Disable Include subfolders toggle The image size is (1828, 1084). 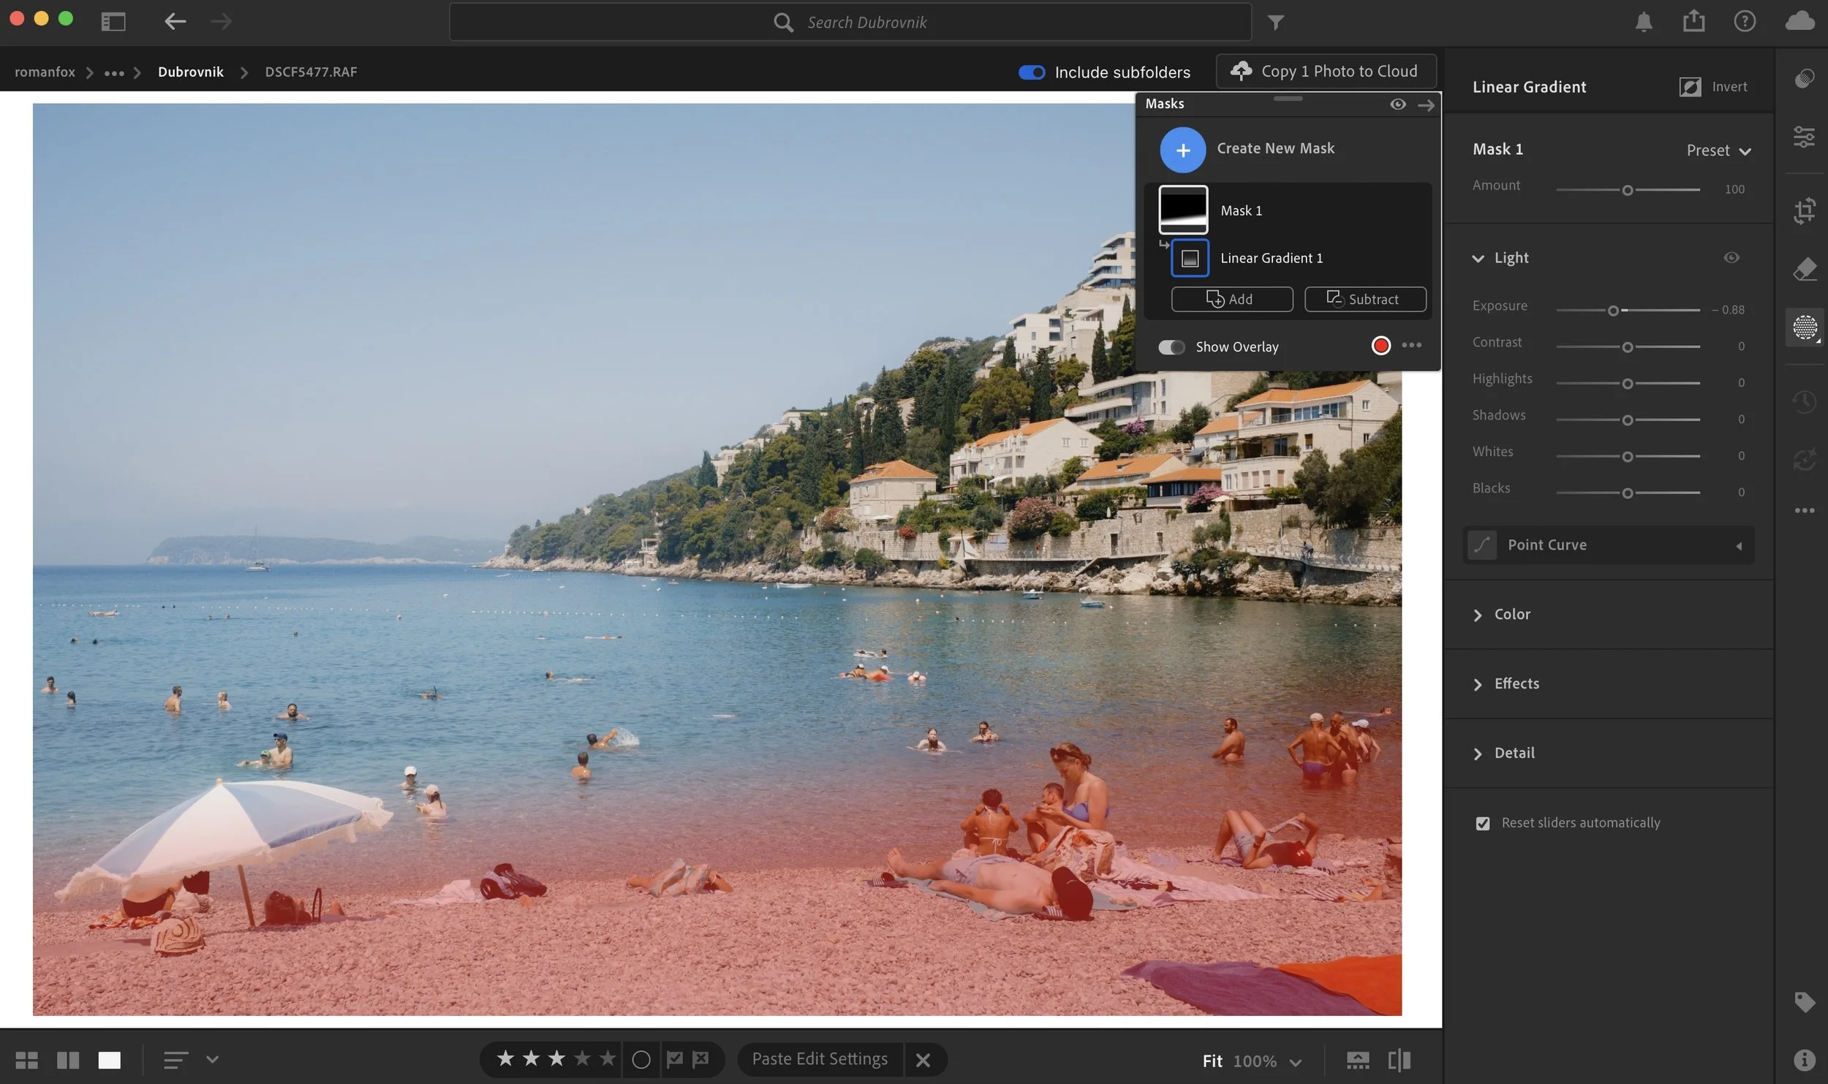[x=1032, y=72]
